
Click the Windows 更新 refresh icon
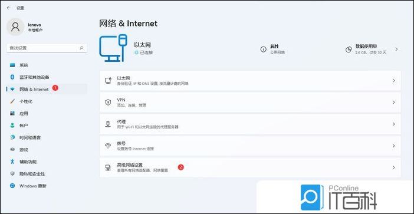(12, 186)
